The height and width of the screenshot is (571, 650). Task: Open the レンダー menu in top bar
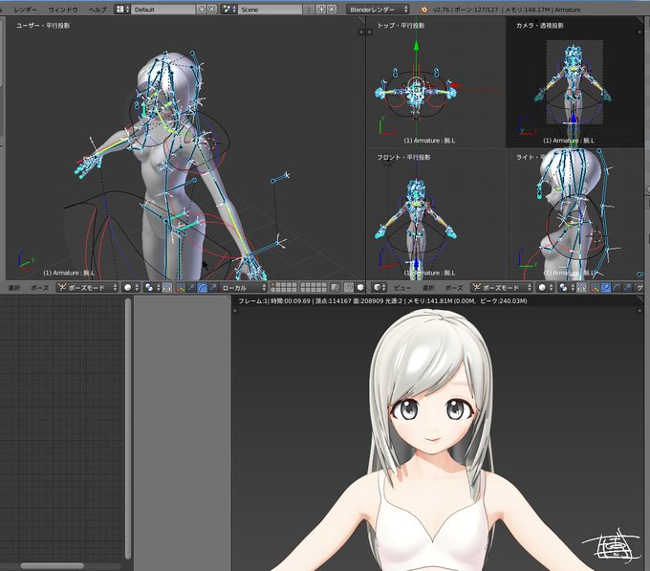tap(25, 10)
